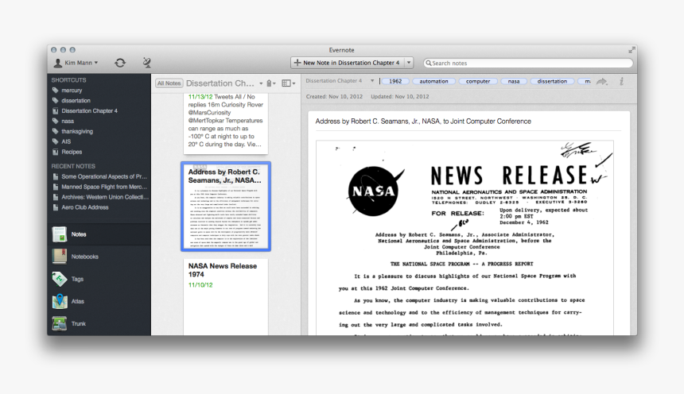Click the automation tag pill
684x394 pixels.
coord(433,81)
